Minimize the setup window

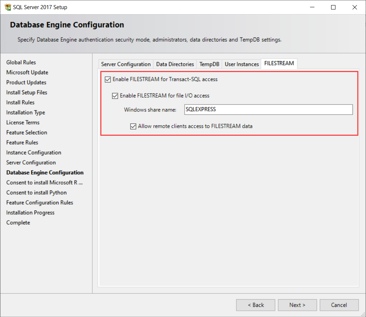tap(312, 7)
